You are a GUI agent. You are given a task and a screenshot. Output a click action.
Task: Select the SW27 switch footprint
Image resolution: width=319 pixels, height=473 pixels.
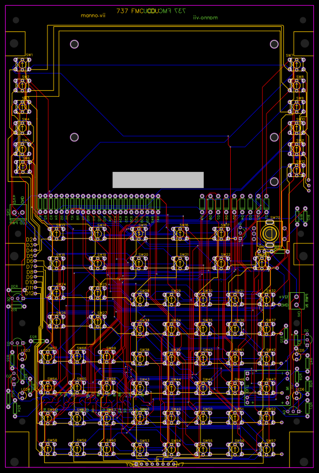[x=98, y=321]
